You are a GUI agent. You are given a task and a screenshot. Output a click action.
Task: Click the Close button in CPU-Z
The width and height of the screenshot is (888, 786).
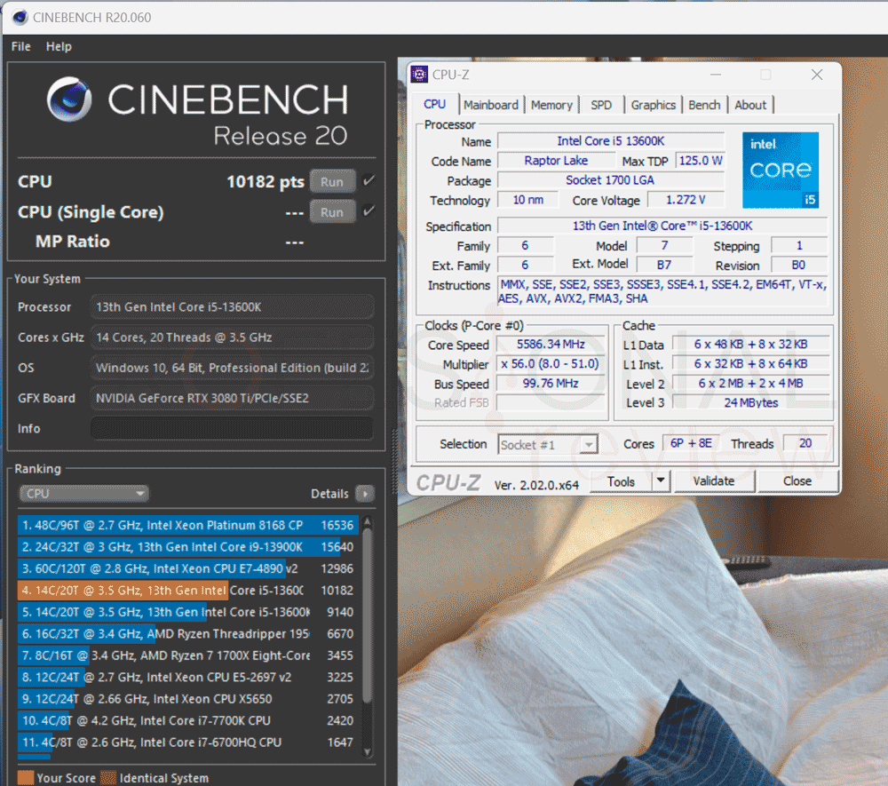[x=797, y=481]
